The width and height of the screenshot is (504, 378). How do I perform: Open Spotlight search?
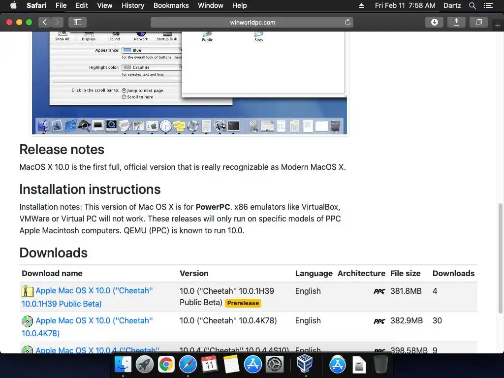(472, 5)
